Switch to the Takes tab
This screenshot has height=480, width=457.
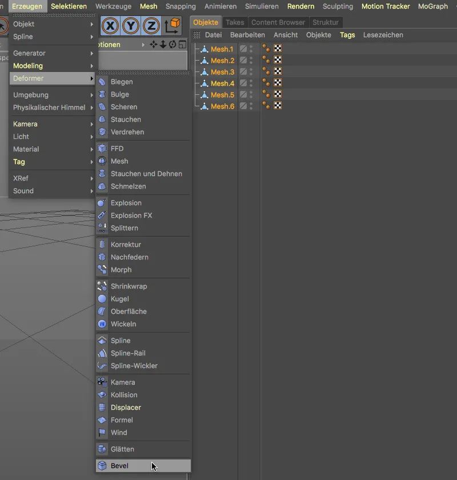tap(235, 22)
